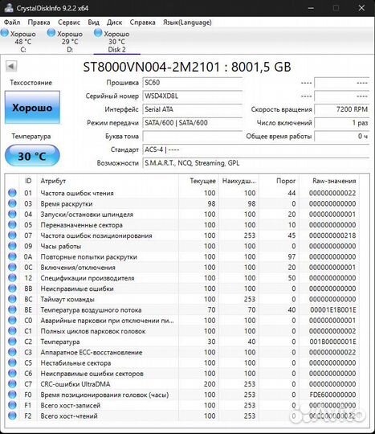
Task: Click status icon for attribute BE
Action: [x=12, y=309]
